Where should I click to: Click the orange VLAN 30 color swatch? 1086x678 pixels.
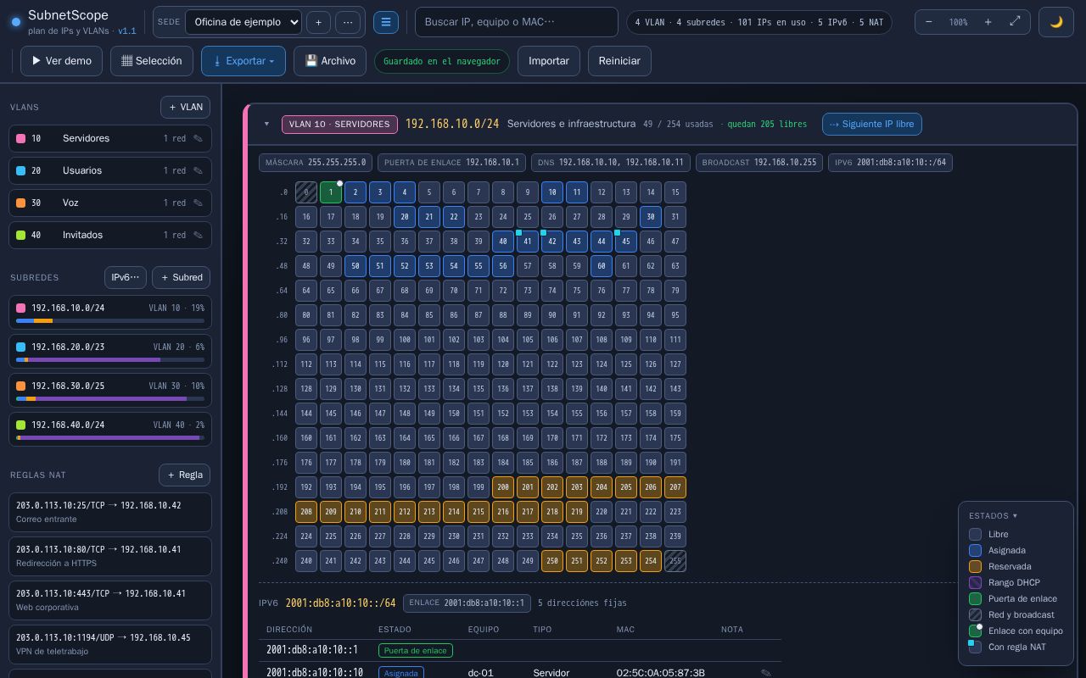point(21,203)
